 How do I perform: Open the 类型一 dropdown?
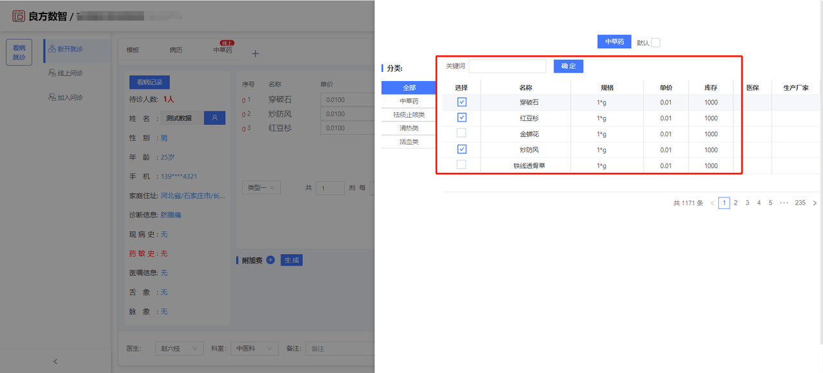261,188
